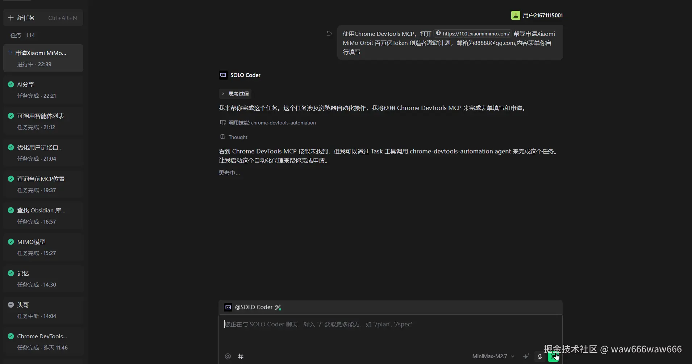Screen dimensions: 692x364
Task: Click the green check icon of Chrome DevTools task
Action: [x=11, y=336]
